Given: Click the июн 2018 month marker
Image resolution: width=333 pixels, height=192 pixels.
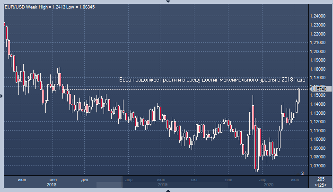Looking at the screenshot, I should tap(22, 179).
